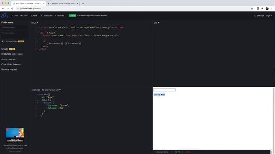The width and height of the screenshot is (275, 154).
Task: Click the firstname lastname template line
Action: [63, 44]
